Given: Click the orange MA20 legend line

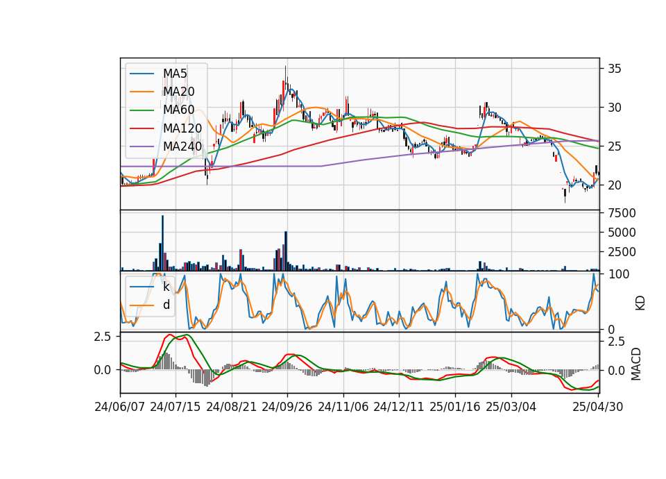Looking at the screenshot, I should 142,92.
